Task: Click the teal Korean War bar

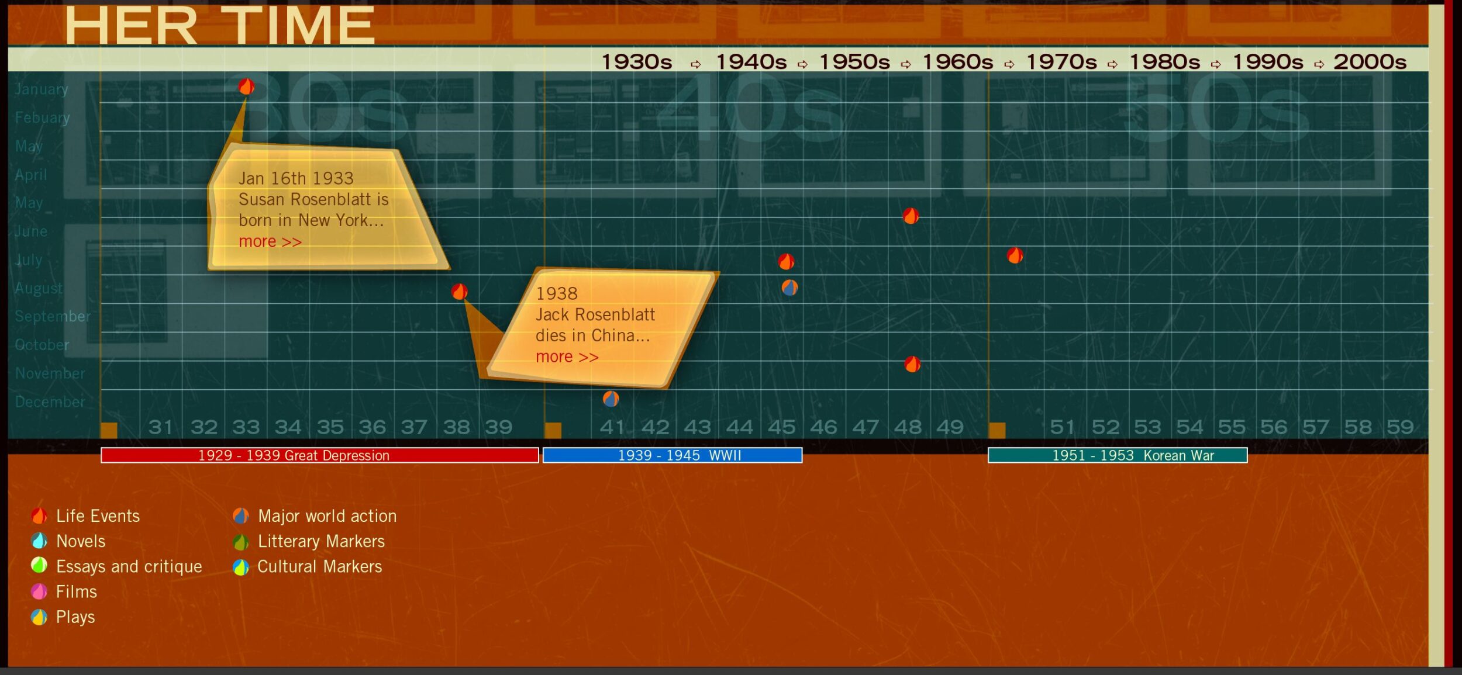Action: pyautogui.click(x=1118, y=455)
